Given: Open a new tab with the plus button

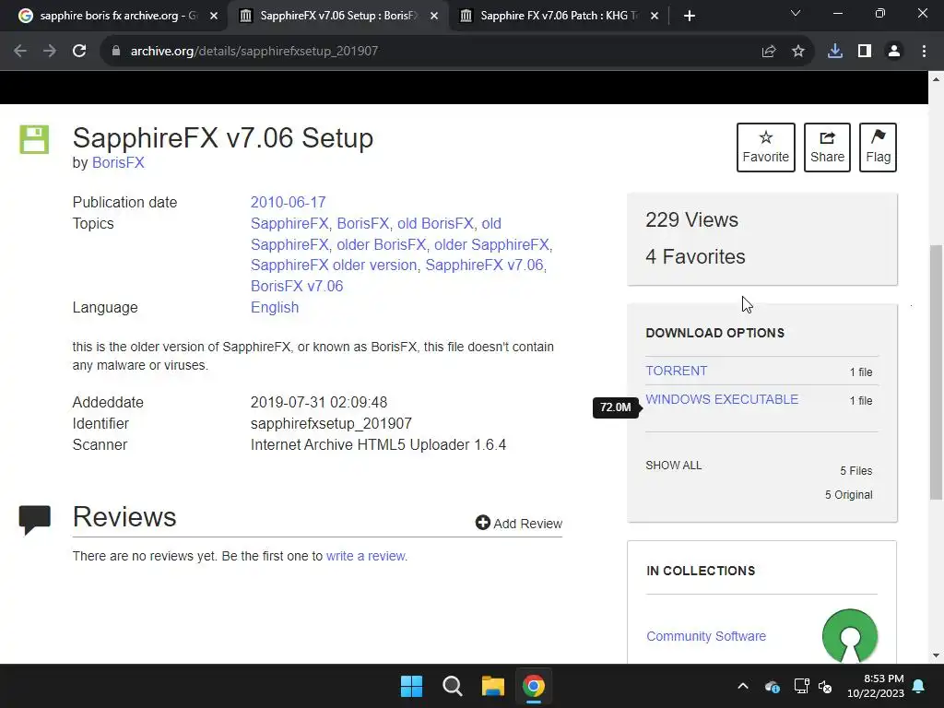Looking at the screenshot, I should point(690,17).
